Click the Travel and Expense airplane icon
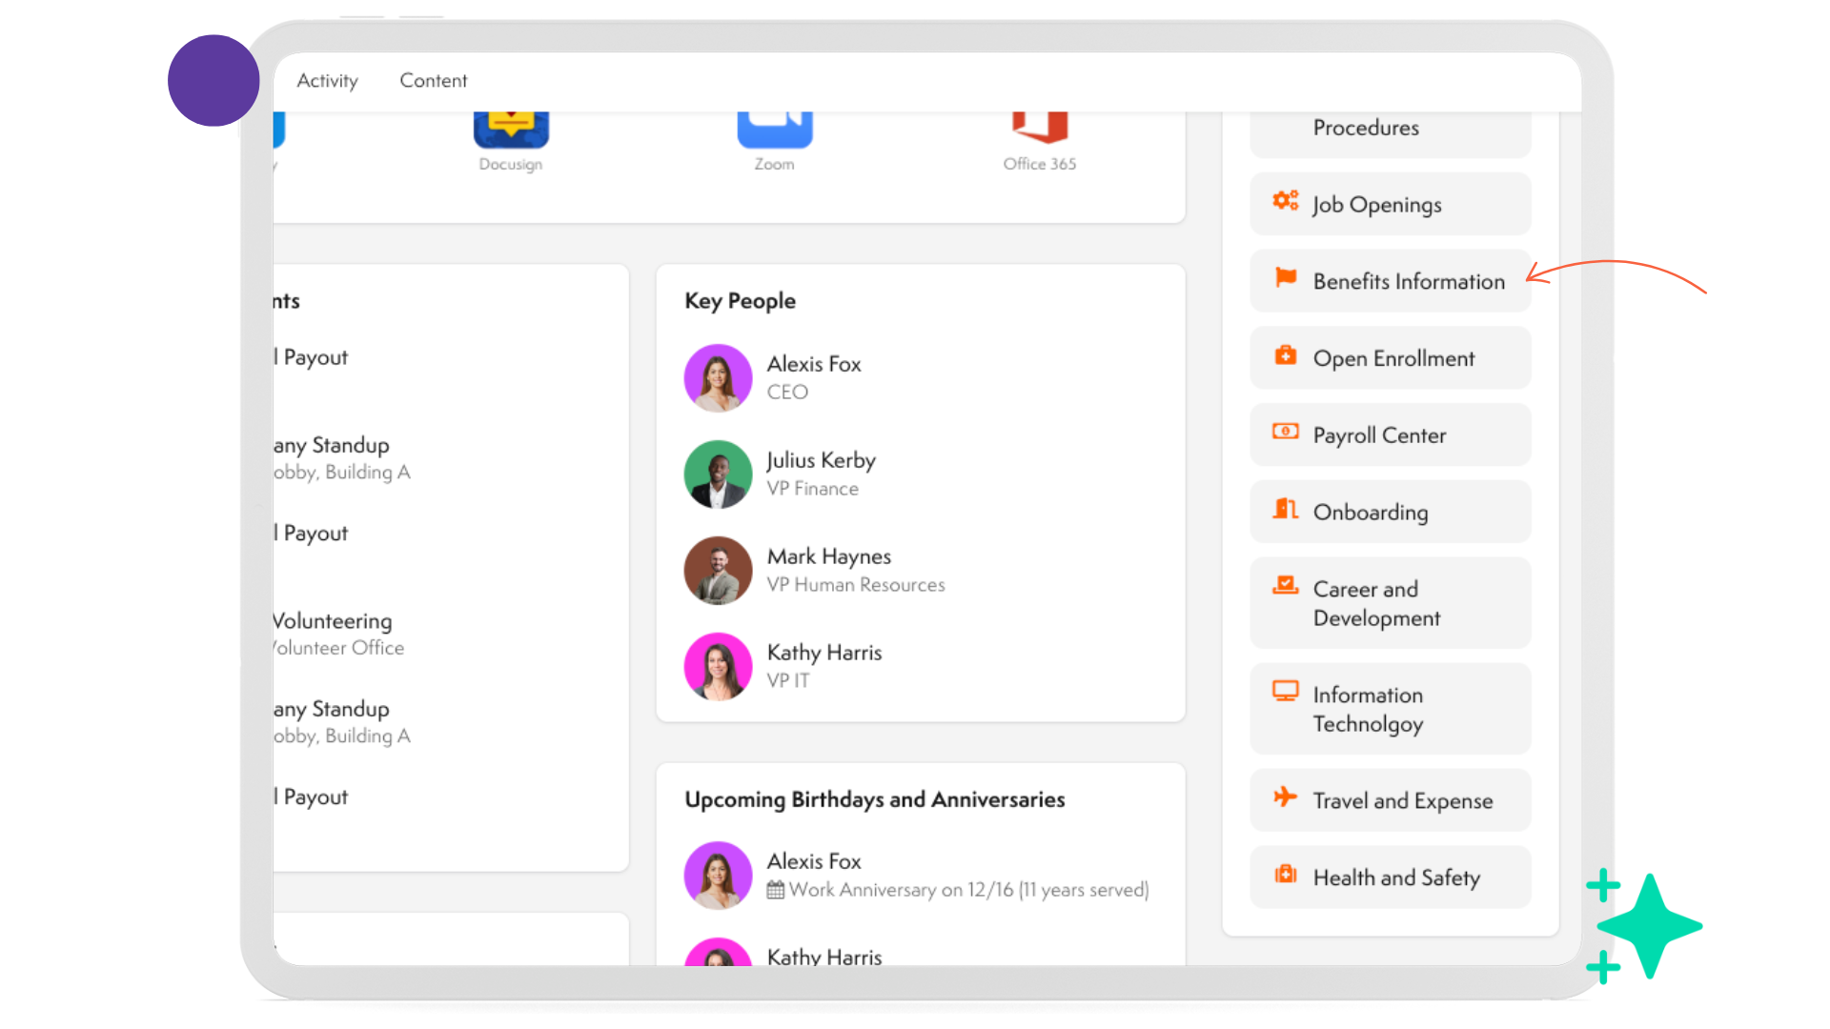 pos(1285,797)
